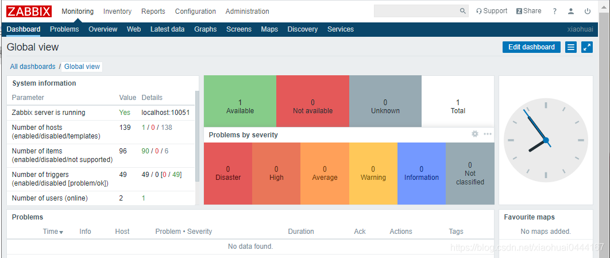This screenshot has height=258, width=610.
Task: Open the Discovery tab
Action: tap(303, 29)
